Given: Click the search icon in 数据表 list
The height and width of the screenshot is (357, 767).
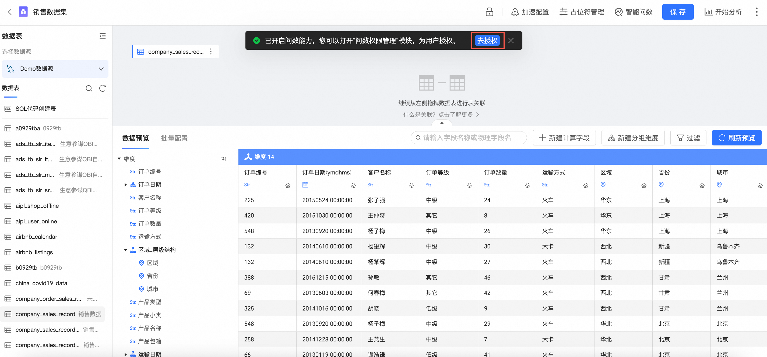Looking at the screenshot, I should click(89, 88).
